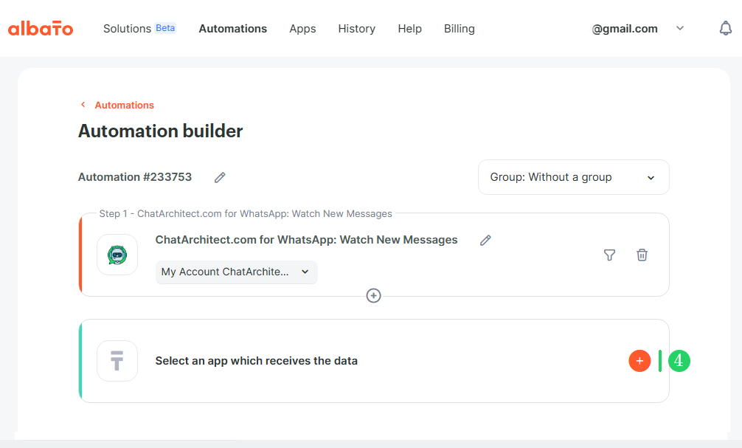The width and height of the screenshot is (742, 448).
Task: Open the Help menu item
Action: (410, 29)
